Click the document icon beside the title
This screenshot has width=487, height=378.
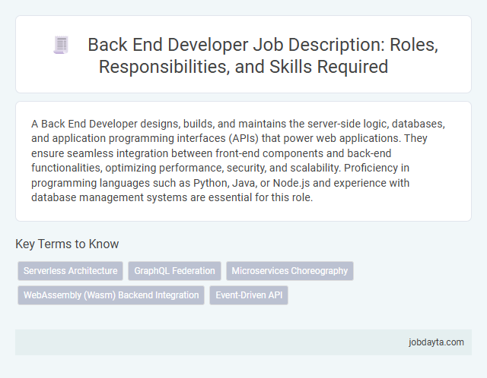[61, 46]
